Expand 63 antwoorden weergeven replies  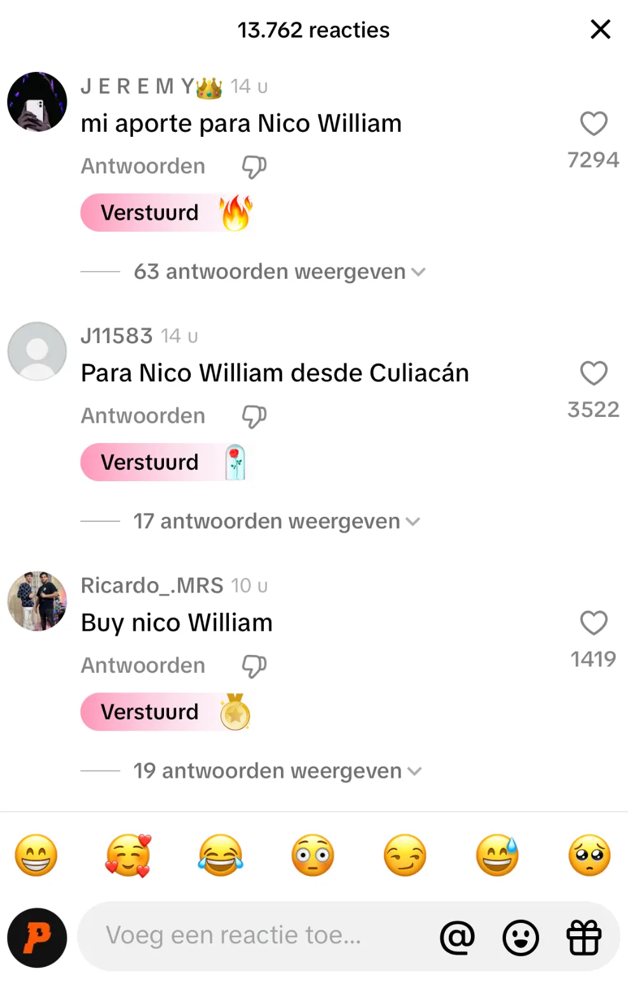tap(280, 272)
